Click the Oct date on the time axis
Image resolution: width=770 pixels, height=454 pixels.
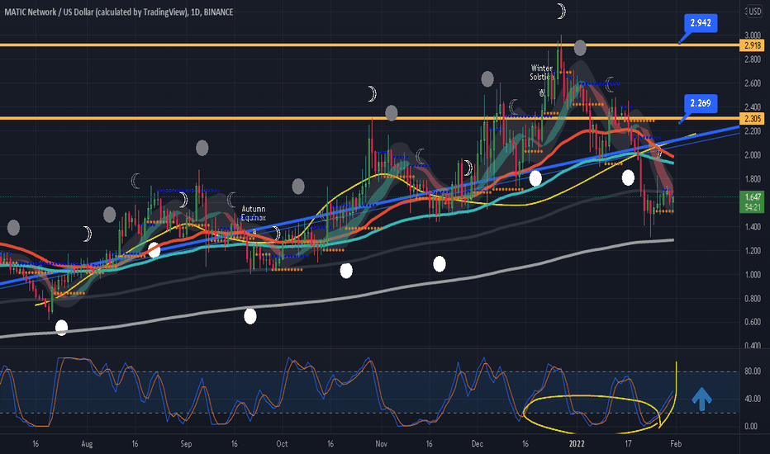tap(282, 444)
